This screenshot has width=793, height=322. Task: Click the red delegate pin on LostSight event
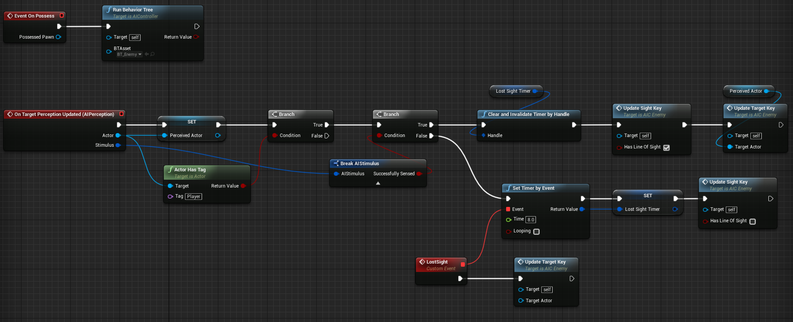tap(463, 264)
